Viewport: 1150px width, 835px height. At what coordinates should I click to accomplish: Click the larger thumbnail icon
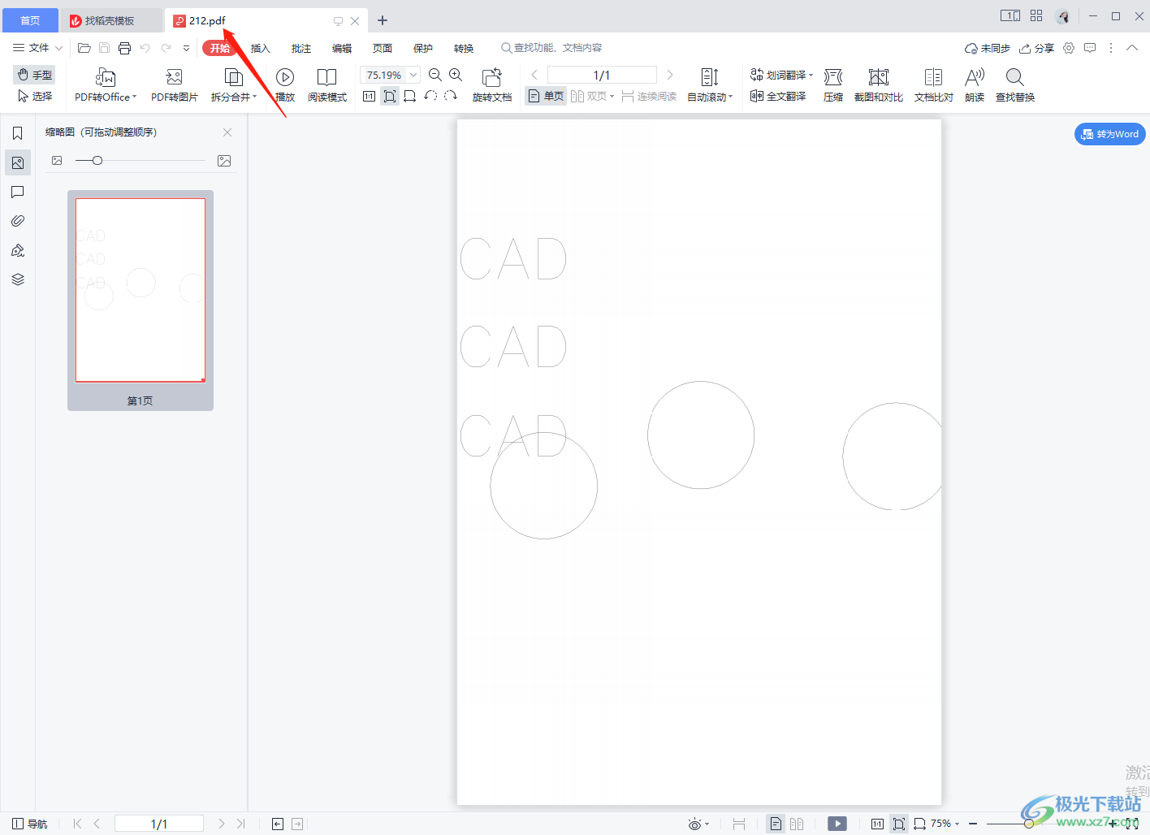pyautogui.click(x=224, y=161)
